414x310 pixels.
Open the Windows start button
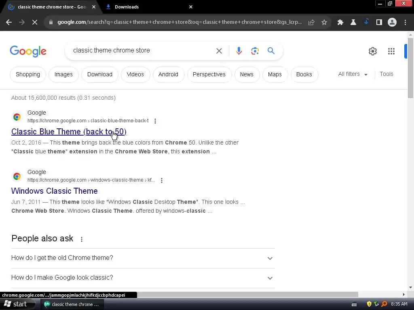click(17, 304)
